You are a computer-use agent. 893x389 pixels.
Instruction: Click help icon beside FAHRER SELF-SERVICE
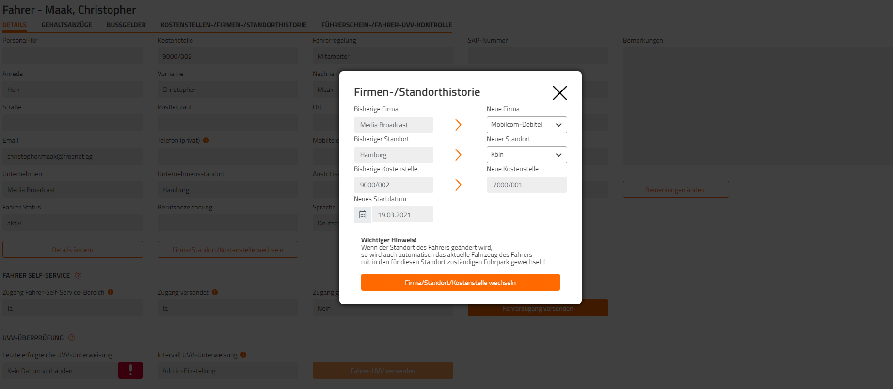coord(78,275)
